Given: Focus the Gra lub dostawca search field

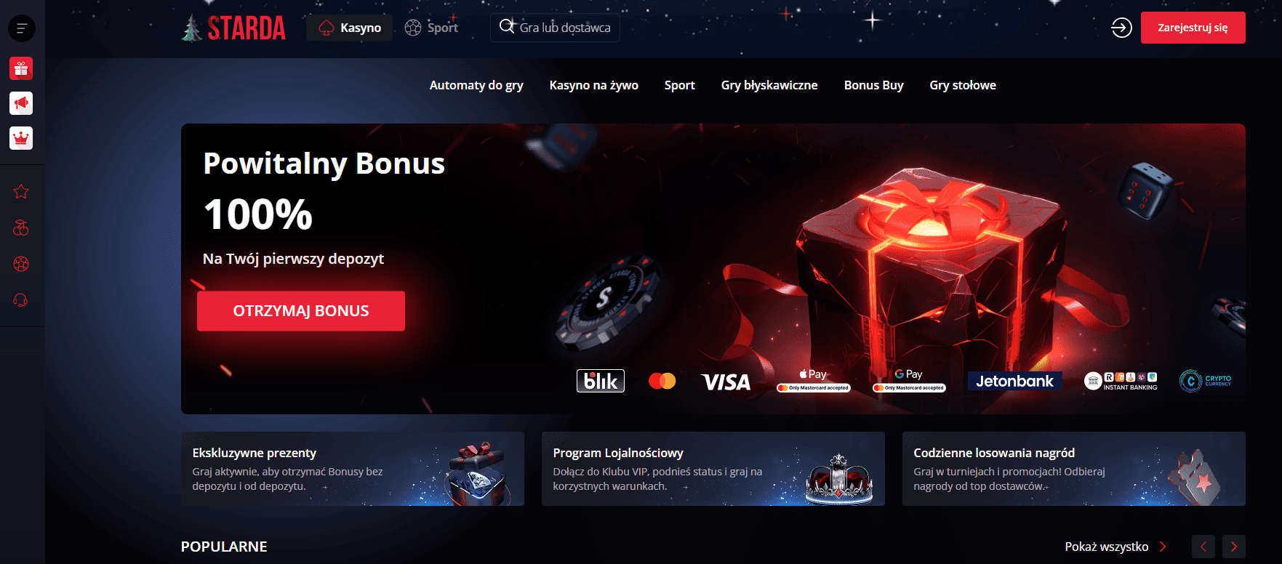Looking at the screenshot, I should click(x=555, y=28).
